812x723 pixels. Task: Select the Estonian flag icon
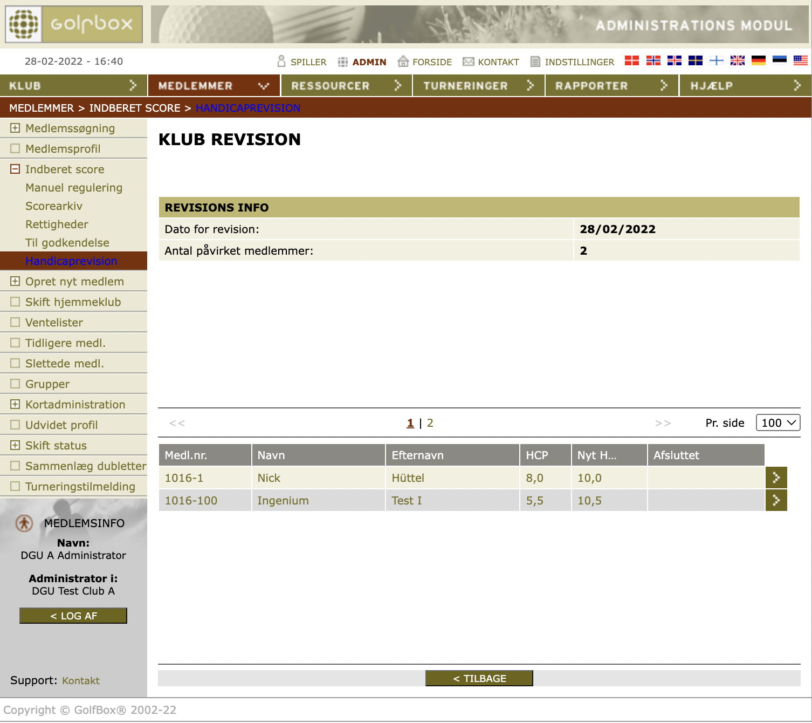779,60
